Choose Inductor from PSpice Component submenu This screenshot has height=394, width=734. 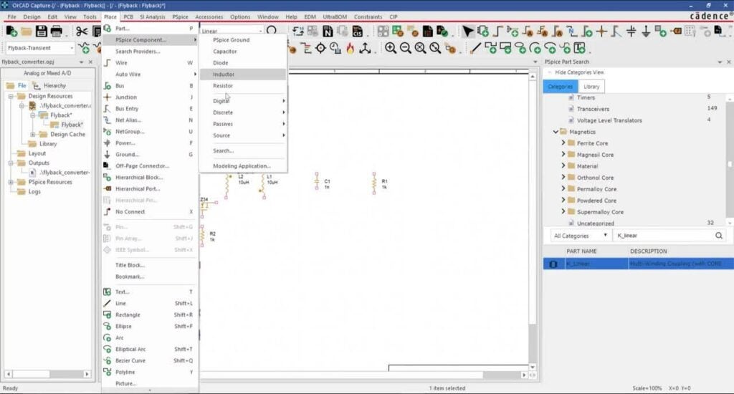pos(243,75)
